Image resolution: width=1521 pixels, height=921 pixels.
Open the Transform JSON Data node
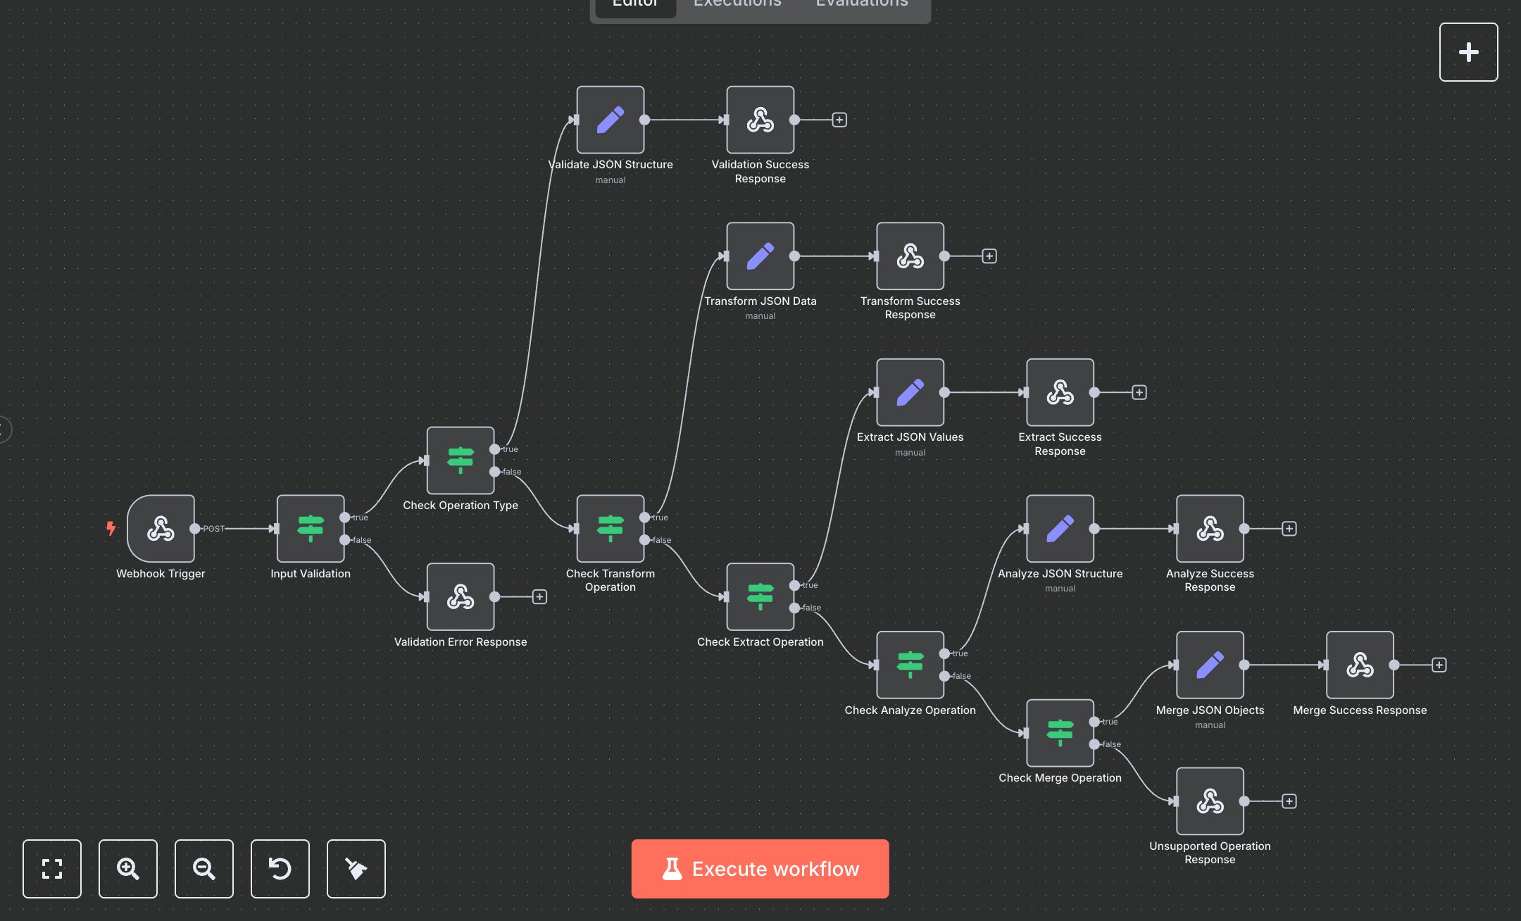760,256
